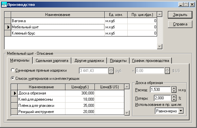
Task: Maximize the Производство window
Action: 186,5
